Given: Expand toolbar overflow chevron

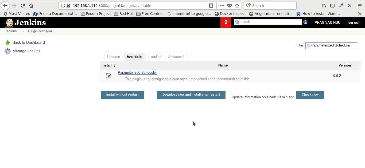Looking at the screenshot, I should (350, 5).
